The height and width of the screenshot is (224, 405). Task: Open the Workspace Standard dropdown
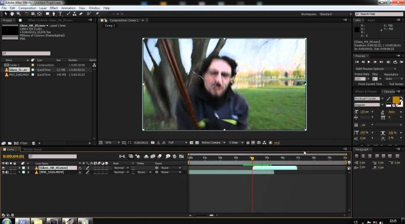[x=336, y=14]
